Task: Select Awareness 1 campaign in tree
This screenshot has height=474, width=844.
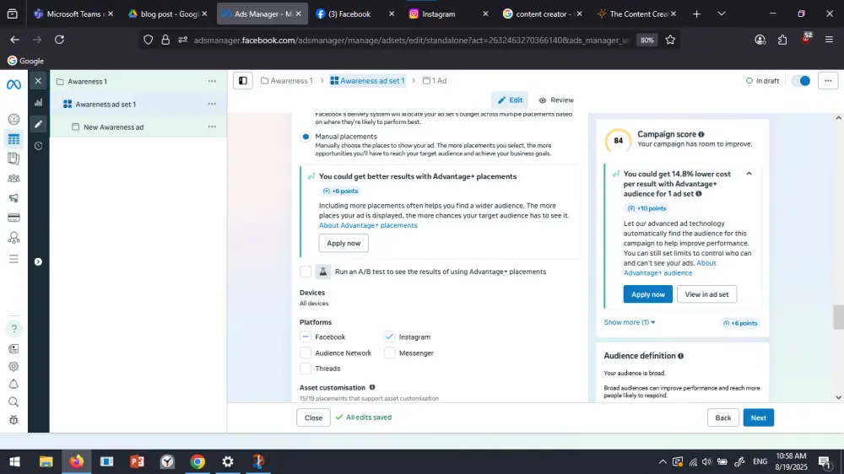Action: 87,81
